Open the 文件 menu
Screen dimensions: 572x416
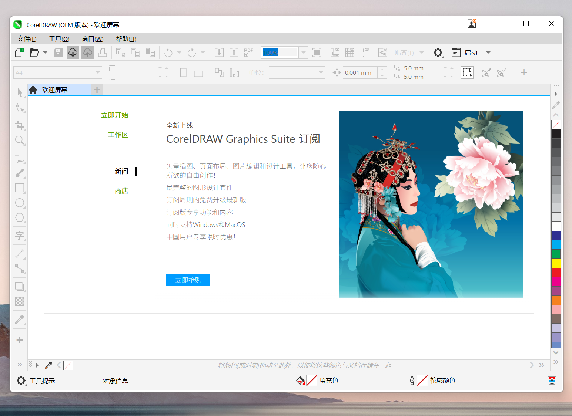(27, 39)
